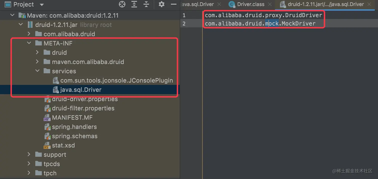Viewport: 378px width, 179px height.
Task: Click the spring.handlers file icon
Action: coord(47,127)
